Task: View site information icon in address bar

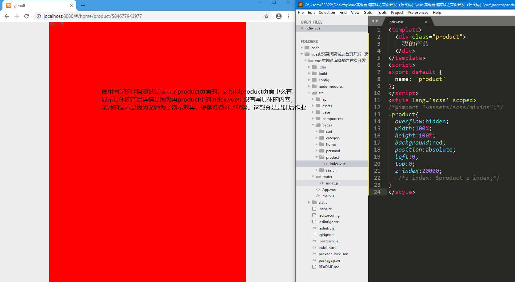Action: click(x=39, y=16)
